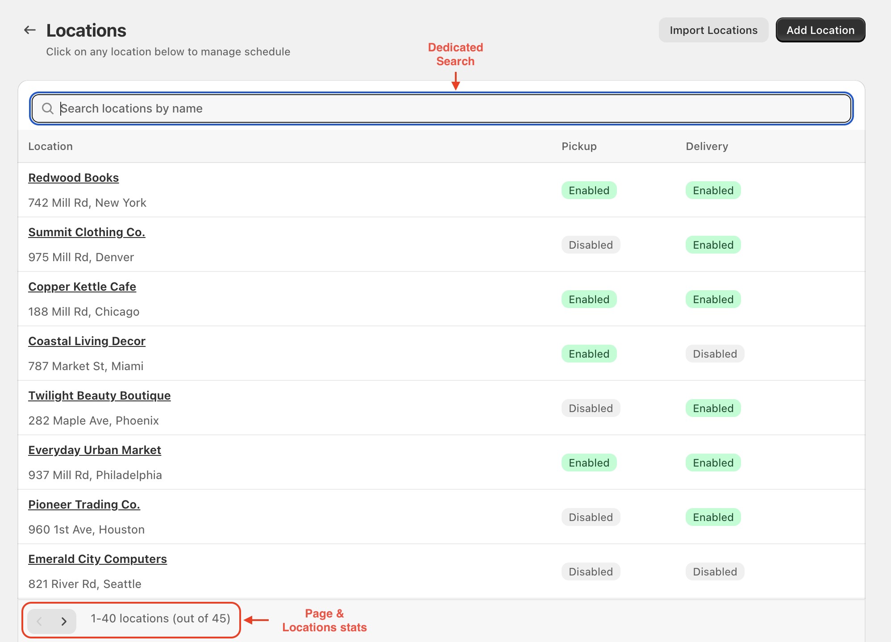Click the back arrow next to Locations
Image resolution: width=891 pixels, height=642 pixels.
pos(30,30)
